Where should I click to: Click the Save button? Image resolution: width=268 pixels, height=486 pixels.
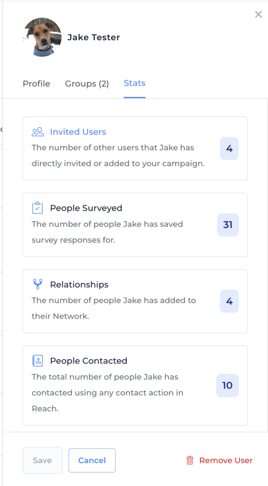pos(42,460)
